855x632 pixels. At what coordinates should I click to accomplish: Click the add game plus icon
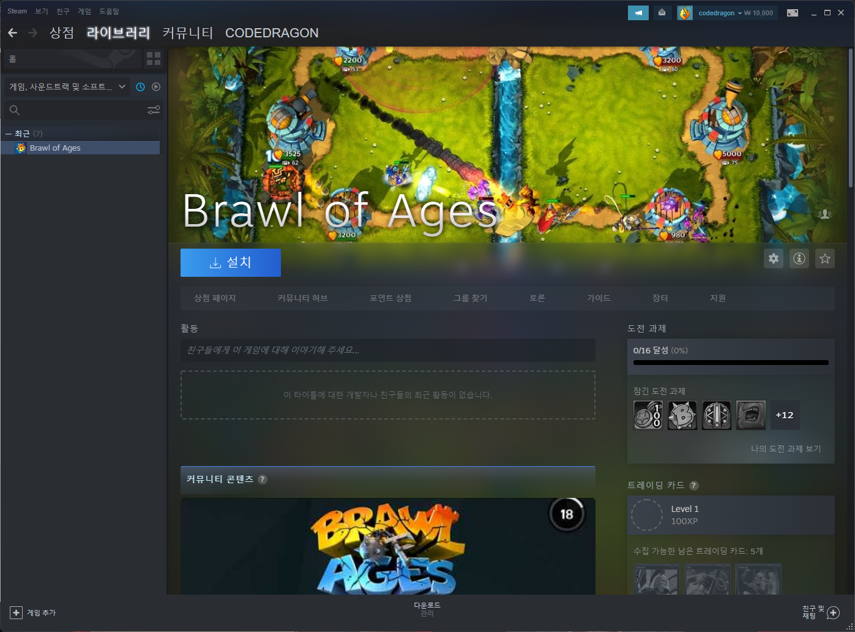17,612
